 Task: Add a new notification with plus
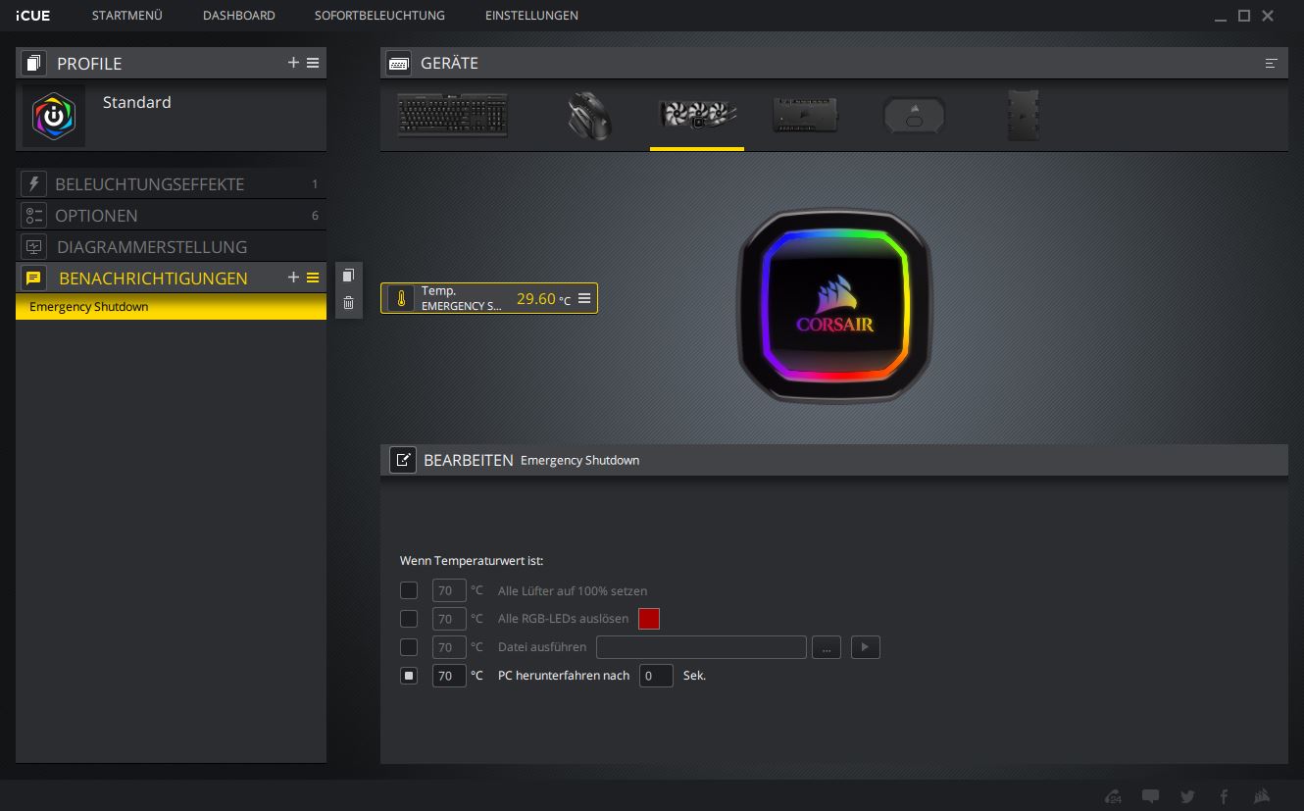coord(293,278)
